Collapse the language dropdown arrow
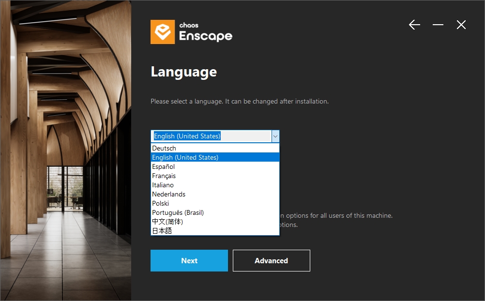This screenshot has height=301, width=485. point(275,136)
